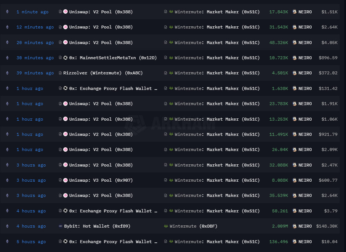The image size is (346, 252).
Task: Open Rizzolver (Wintermute) (0xA8C) address
Action: 103,73
